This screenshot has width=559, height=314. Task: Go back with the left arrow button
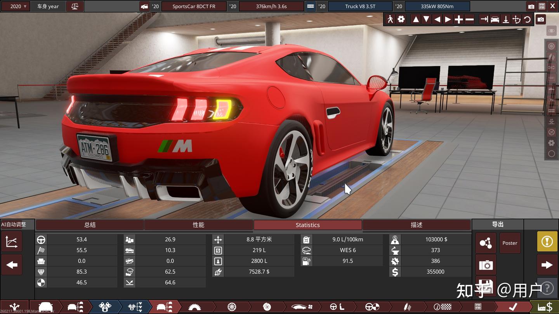[12, 265]
